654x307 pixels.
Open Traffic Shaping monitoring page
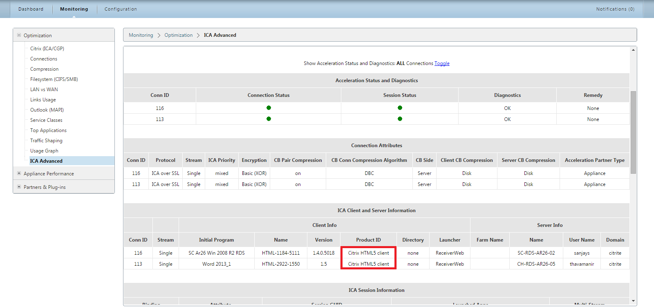[x=46, y=141]
